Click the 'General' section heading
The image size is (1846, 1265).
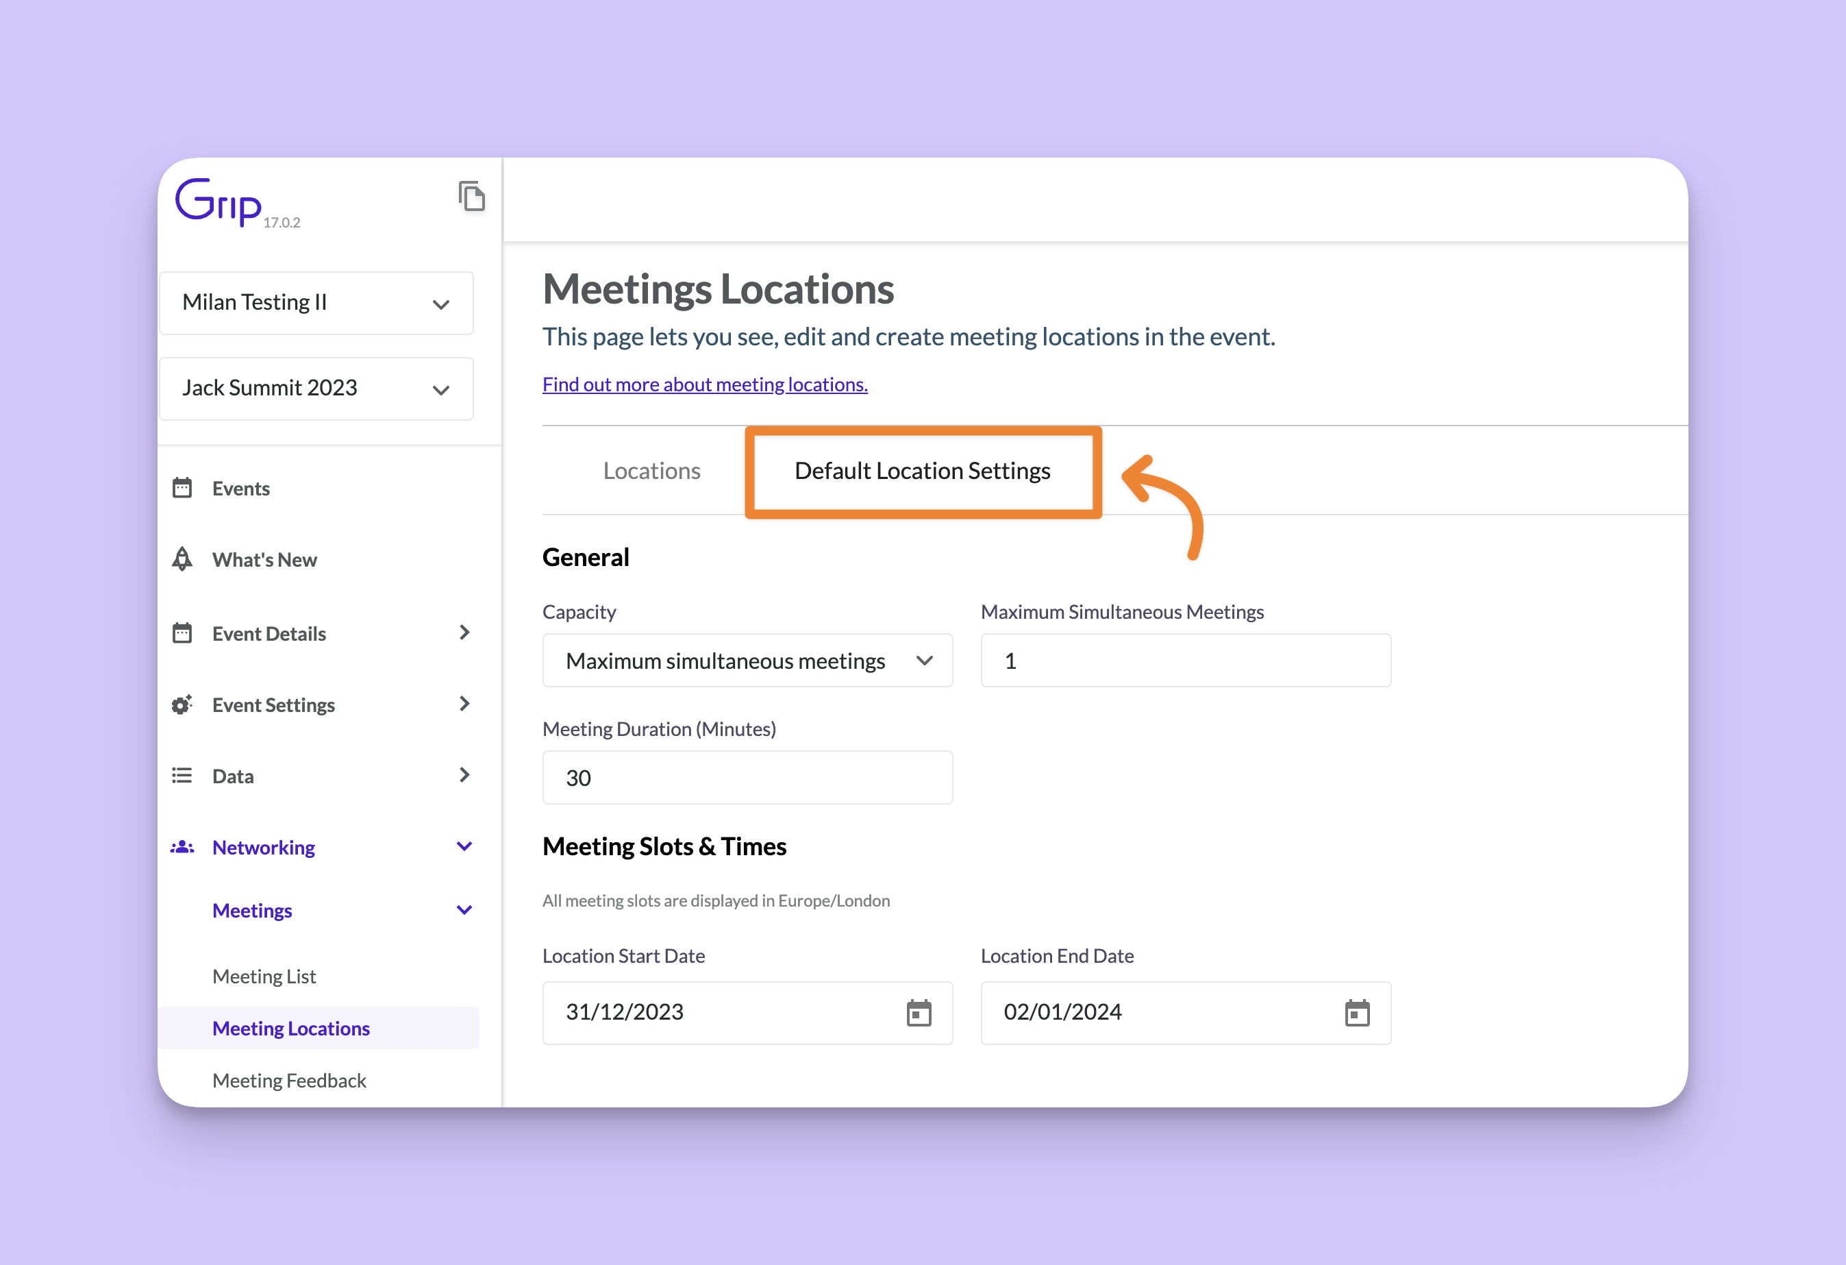click(x=586, y=557)
